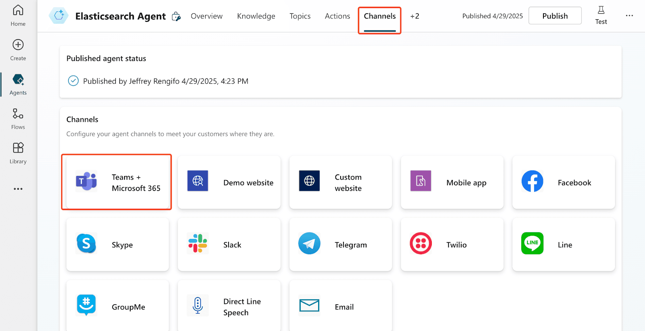Expand the +2 hidden tabs menu

pos(414,16)
